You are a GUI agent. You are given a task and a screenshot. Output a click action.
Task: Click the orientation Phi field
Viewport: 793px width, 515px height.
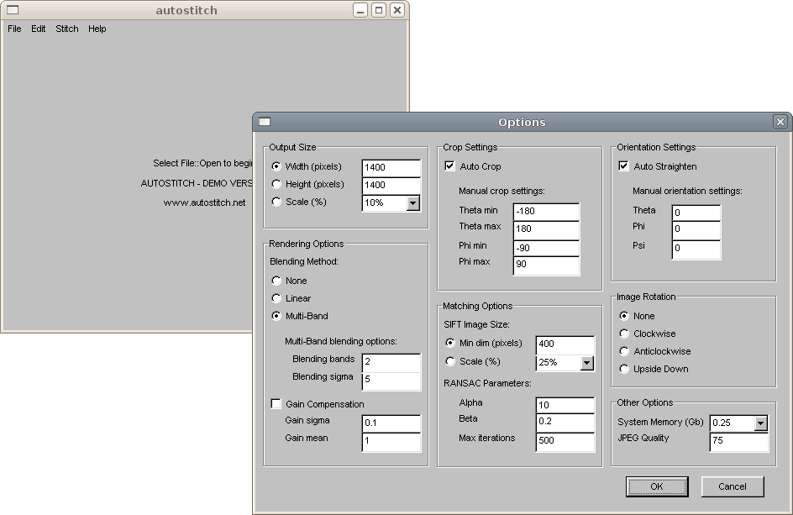696,230
